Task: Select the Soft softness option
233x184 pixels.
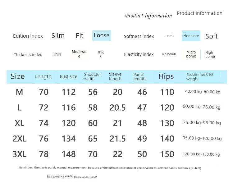Action: 211,36
